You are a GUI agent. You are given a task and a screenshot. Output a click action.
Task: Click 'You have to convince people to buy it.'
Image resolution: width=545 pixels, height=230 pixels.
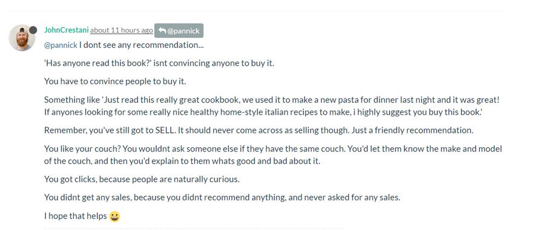coord(115,81)
